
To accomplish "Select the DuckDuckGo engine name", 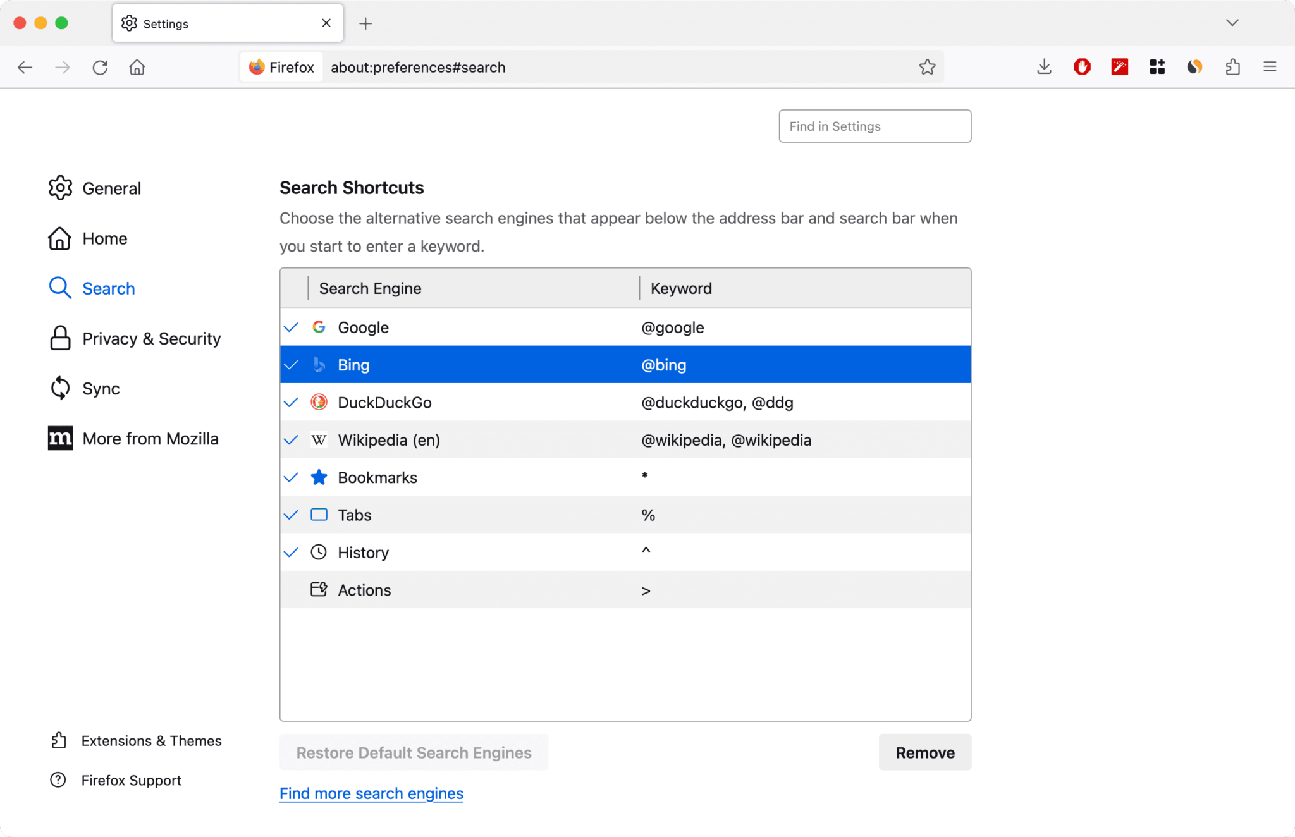I will coord(384,403).
